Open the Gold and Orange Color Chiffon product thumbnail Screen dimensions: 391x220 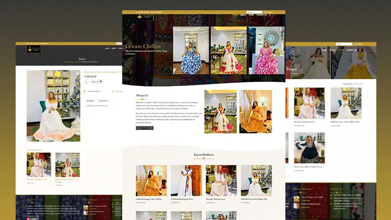152,180
